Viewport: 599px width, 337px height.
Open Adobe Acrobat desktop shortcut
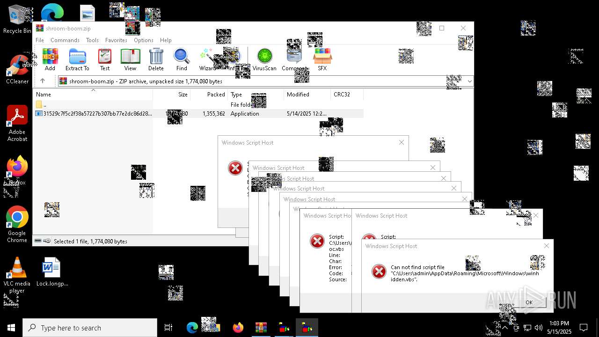coord(17,124)
